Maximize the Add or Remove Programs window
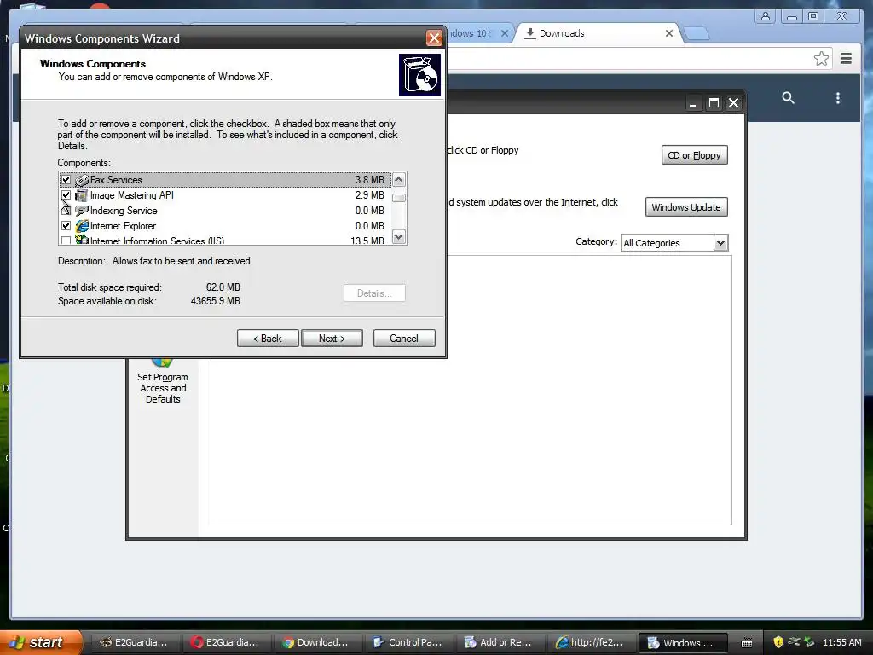The height and width of the screenshot is (655, 873). (714, 103)
